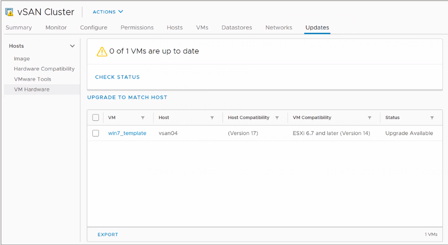
Task: Click the Hosts sidebar heading
Action: [x=17, y=46]
